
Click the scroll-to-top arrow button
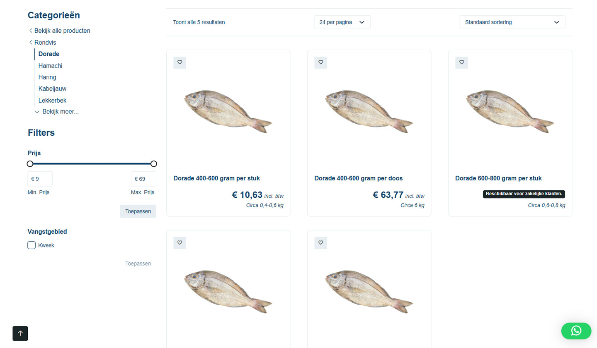[x=20, y=334]
